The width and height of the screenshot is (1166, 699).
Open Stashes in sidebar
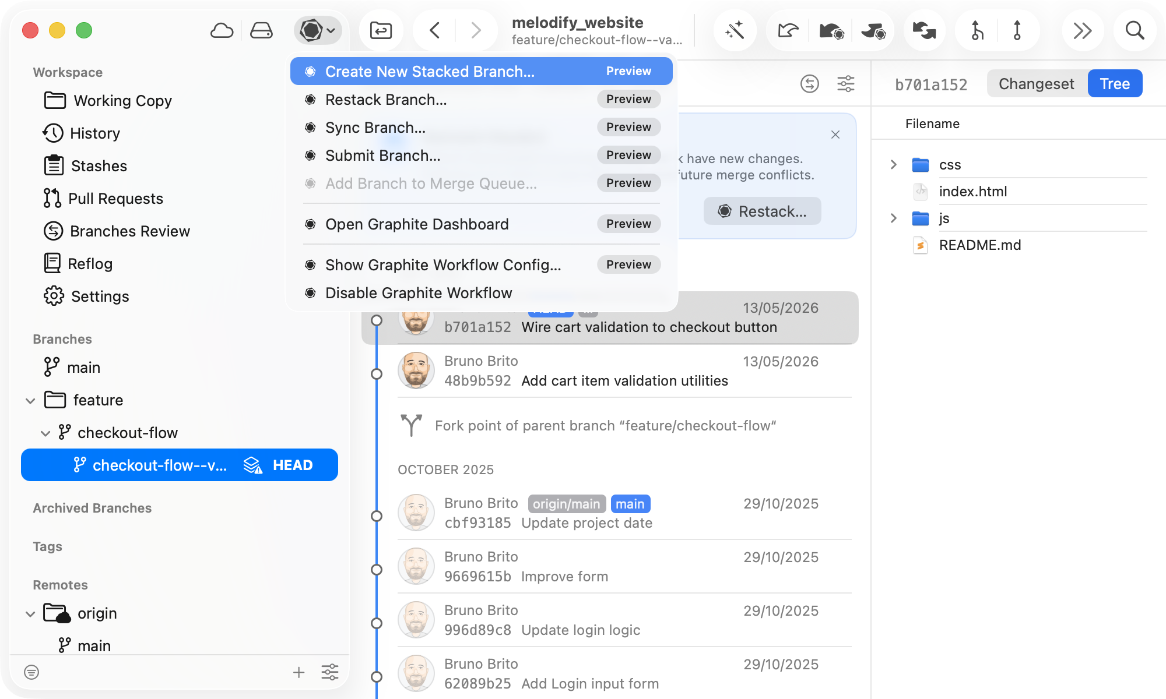(x=179, y=166)
